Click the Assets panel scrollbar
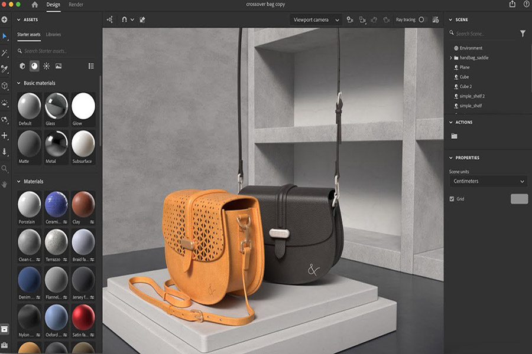This screenshot has height=354, width=532. coord(100,112)
